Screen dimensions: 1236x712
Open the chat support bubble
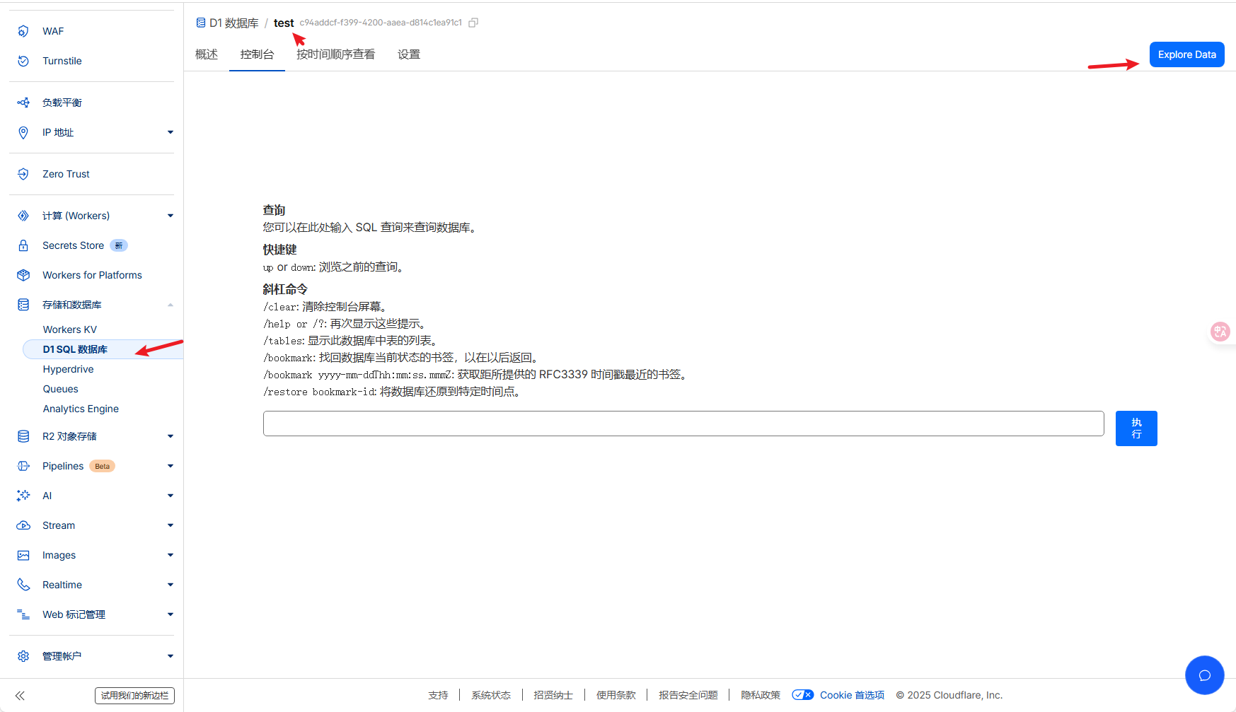(1204, 675)
